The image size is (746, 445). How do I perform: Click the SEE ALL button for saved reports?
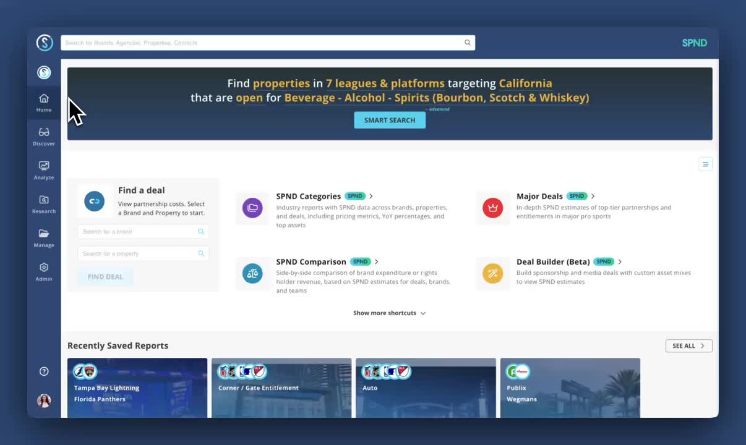[x=688, y=346]
